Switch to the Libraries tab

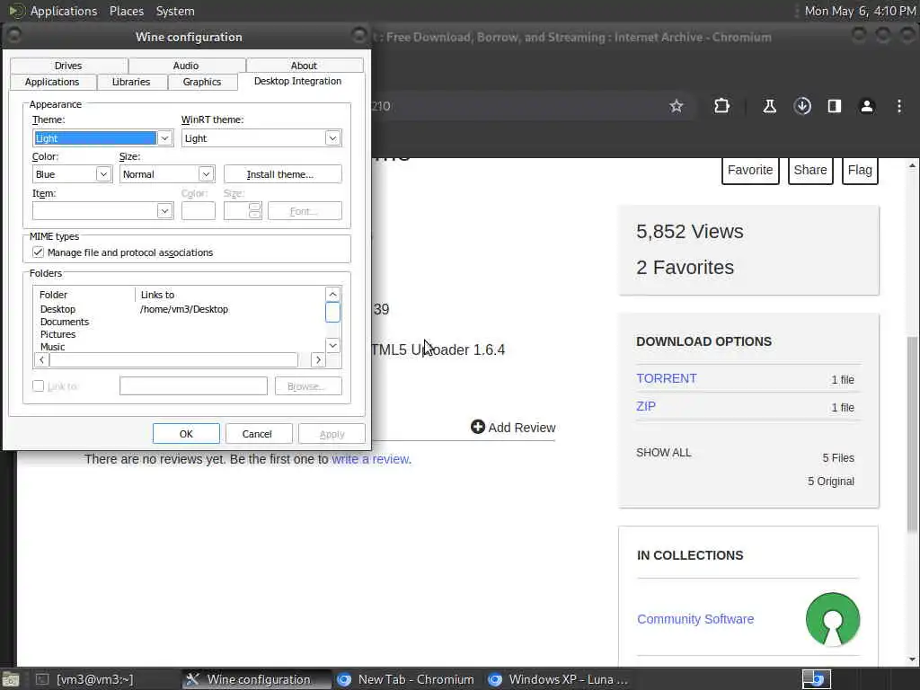click(x=131, y=82)
